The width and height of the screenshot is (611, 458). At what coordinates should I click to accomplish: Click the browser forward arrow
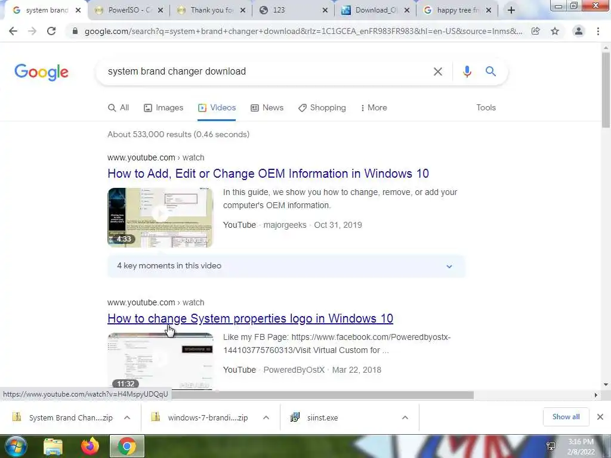[32, 31]
